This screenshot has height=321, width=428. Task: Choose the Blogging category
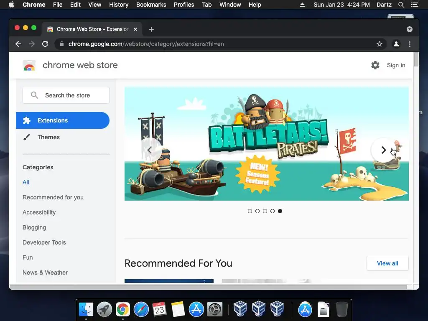[34, 227]
